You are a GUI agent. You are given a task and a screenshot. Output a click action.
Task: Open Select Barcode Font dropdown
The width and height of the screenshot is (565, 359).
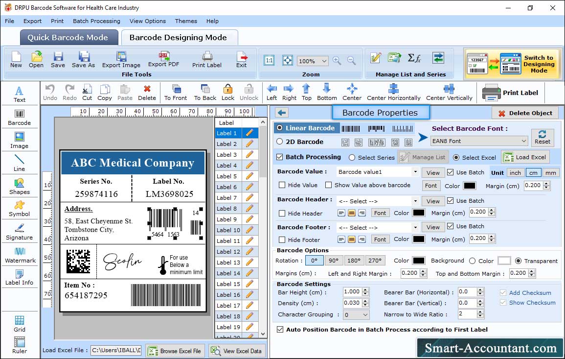[x=479, y=141]
